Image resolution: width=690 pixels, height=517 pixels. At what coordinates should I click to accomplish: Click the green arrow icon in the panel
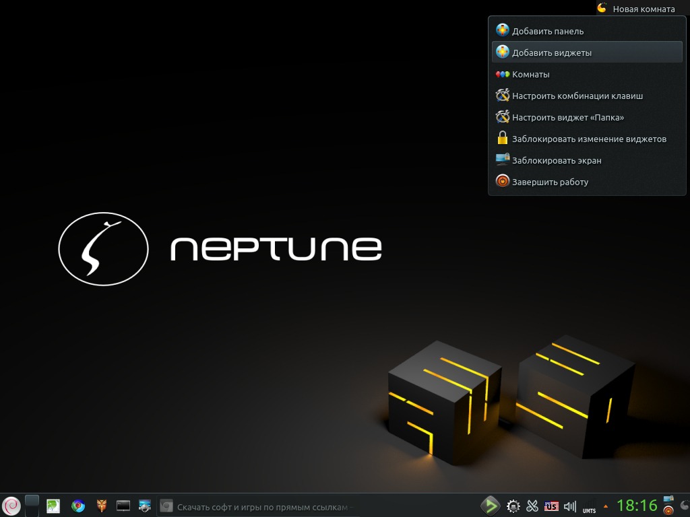pos(490,506)
